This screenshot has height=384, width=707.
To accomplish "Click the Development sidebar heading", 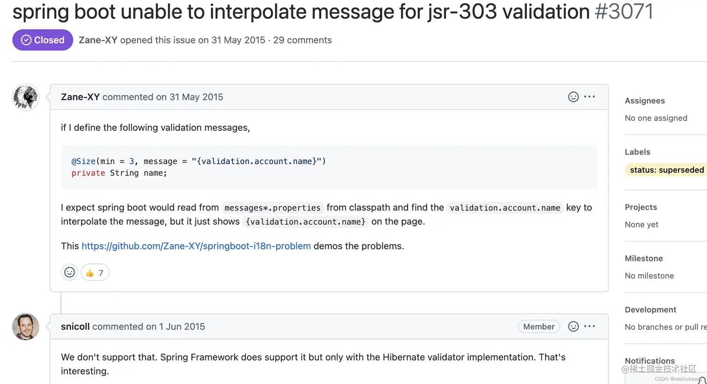I will point(650,310).
